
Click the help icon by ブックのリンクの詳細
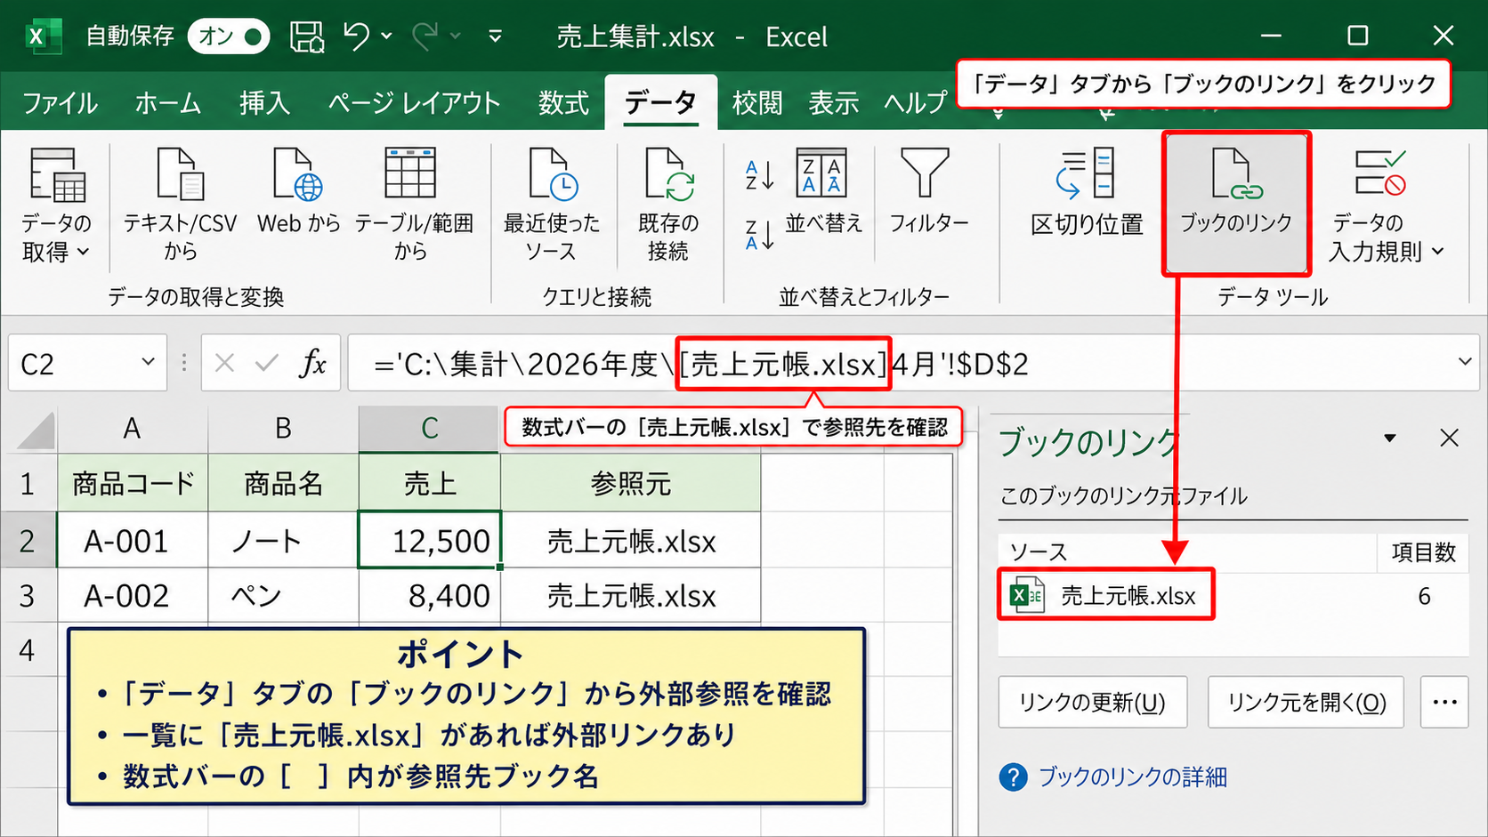point(1013,777)
